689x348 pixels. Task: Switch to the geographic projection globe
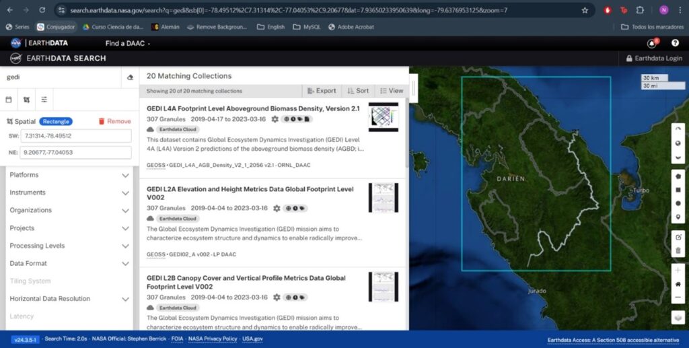click(x=678, y=143)
